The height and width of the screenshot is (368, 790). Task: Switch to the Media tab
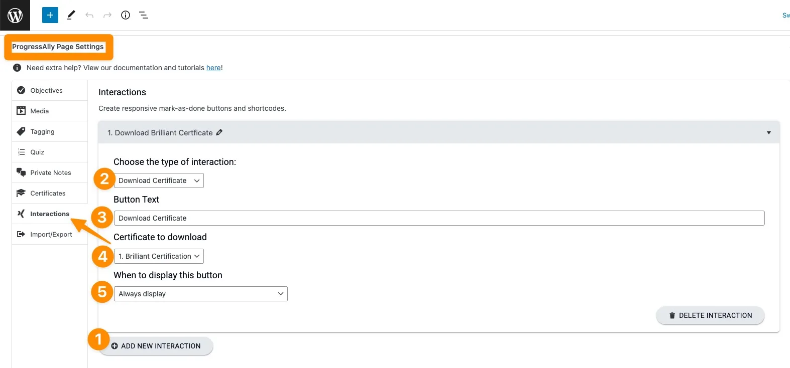[50, 111]
